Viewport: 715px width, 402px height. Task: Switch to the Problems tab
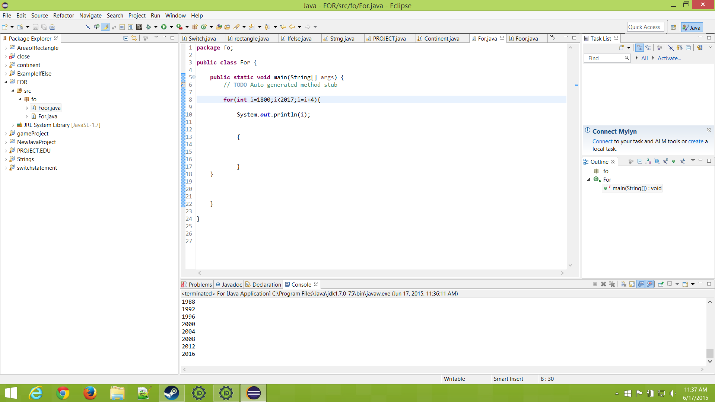pos(197,284)
